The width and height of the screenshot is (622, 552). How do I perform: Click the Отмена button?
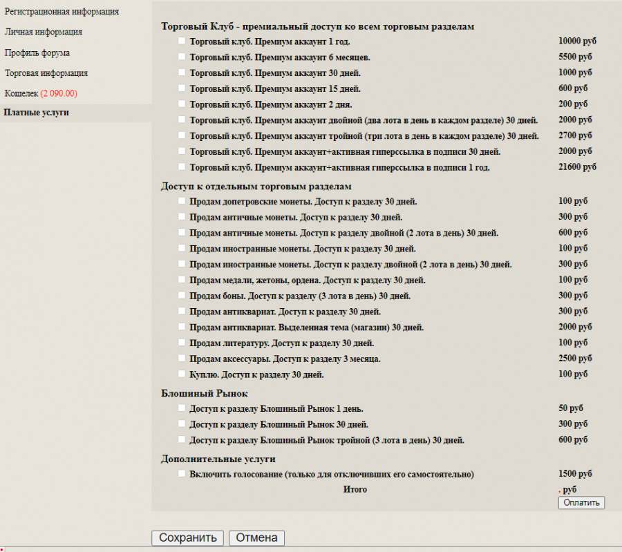click(256, 537)
